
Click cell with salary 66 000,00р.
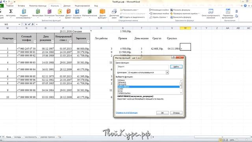tap(81, 47)
